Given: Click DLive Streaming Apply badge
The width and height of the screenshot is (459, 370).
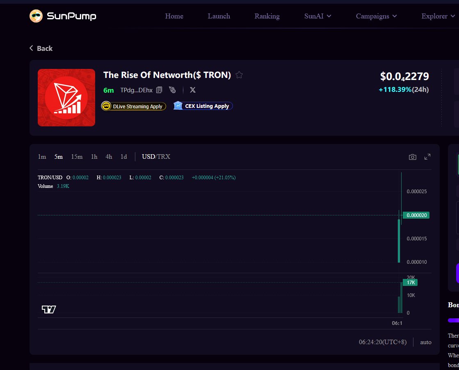Looking at the screenshot, I should [x=134, y=106].
